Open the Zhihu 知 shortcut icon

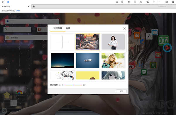tap(140, 65)
